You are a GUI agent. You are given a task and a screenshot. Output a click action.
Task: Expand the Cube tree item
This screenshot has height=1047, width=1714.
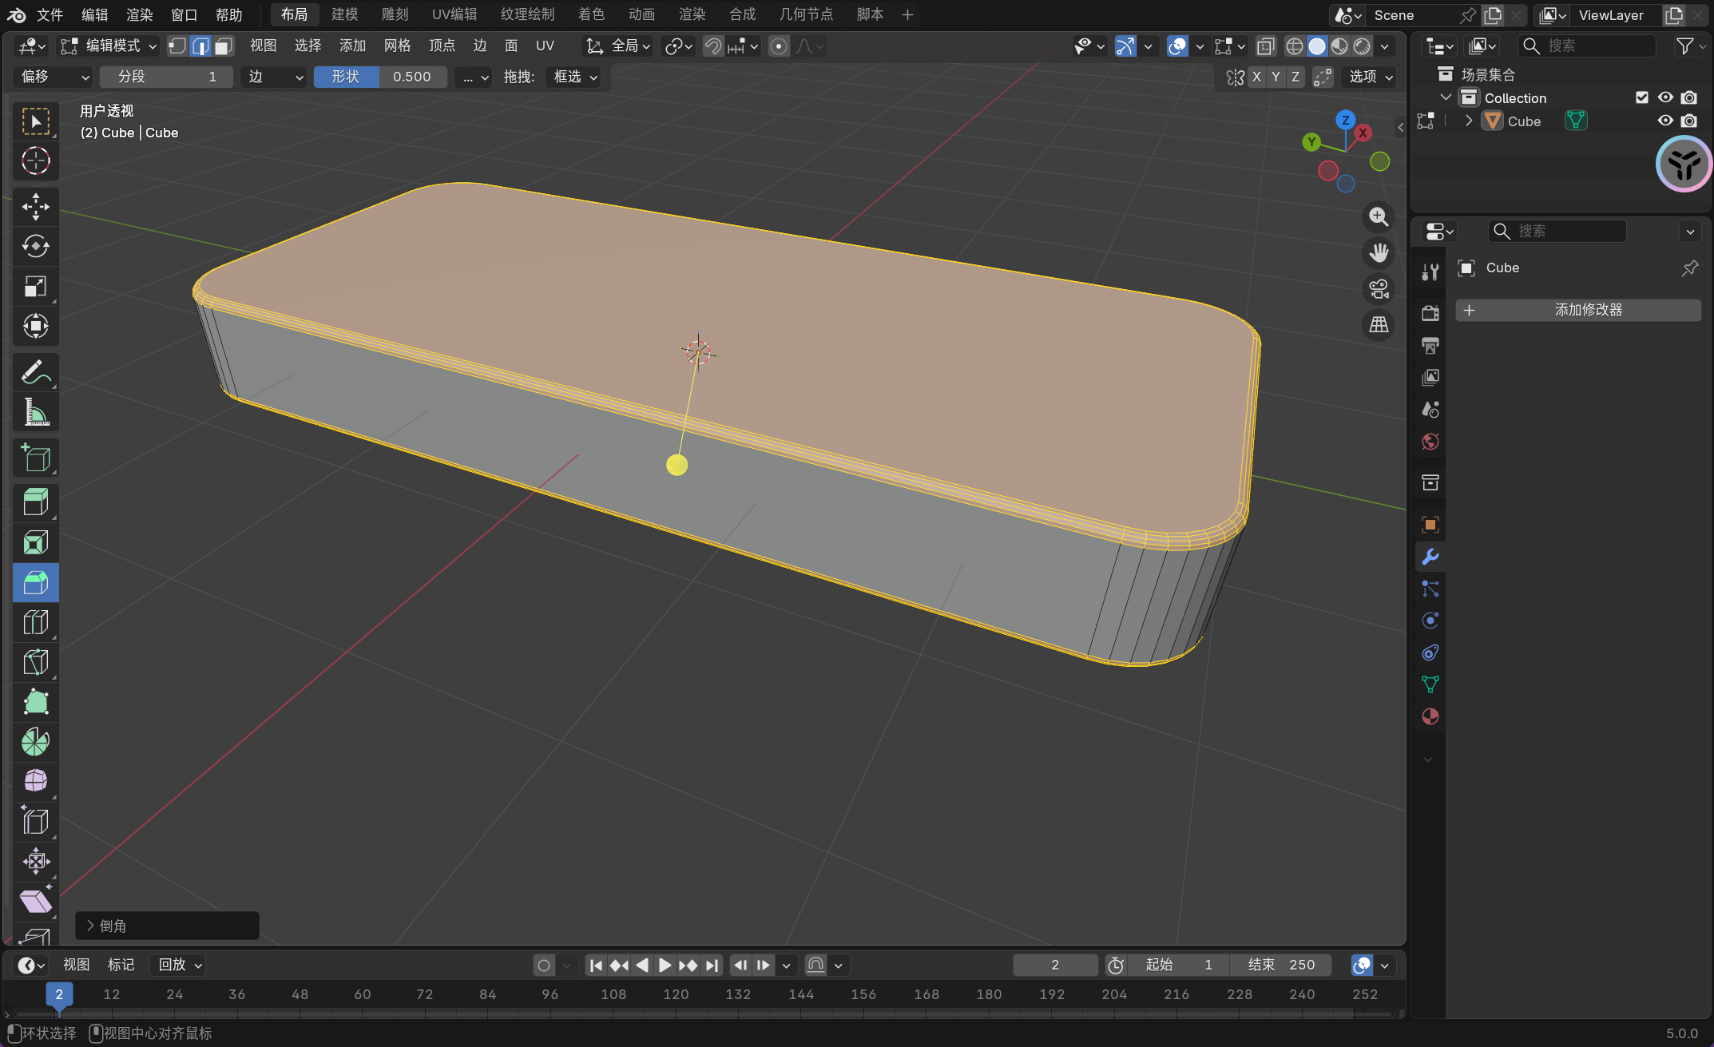1468,121
